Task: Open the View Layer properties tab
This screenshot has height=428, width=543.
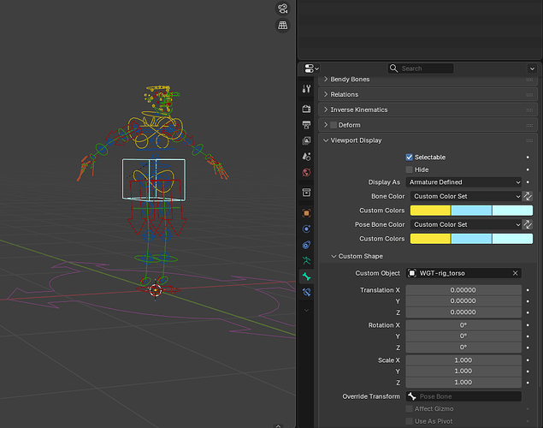Action: click(306, 140)
